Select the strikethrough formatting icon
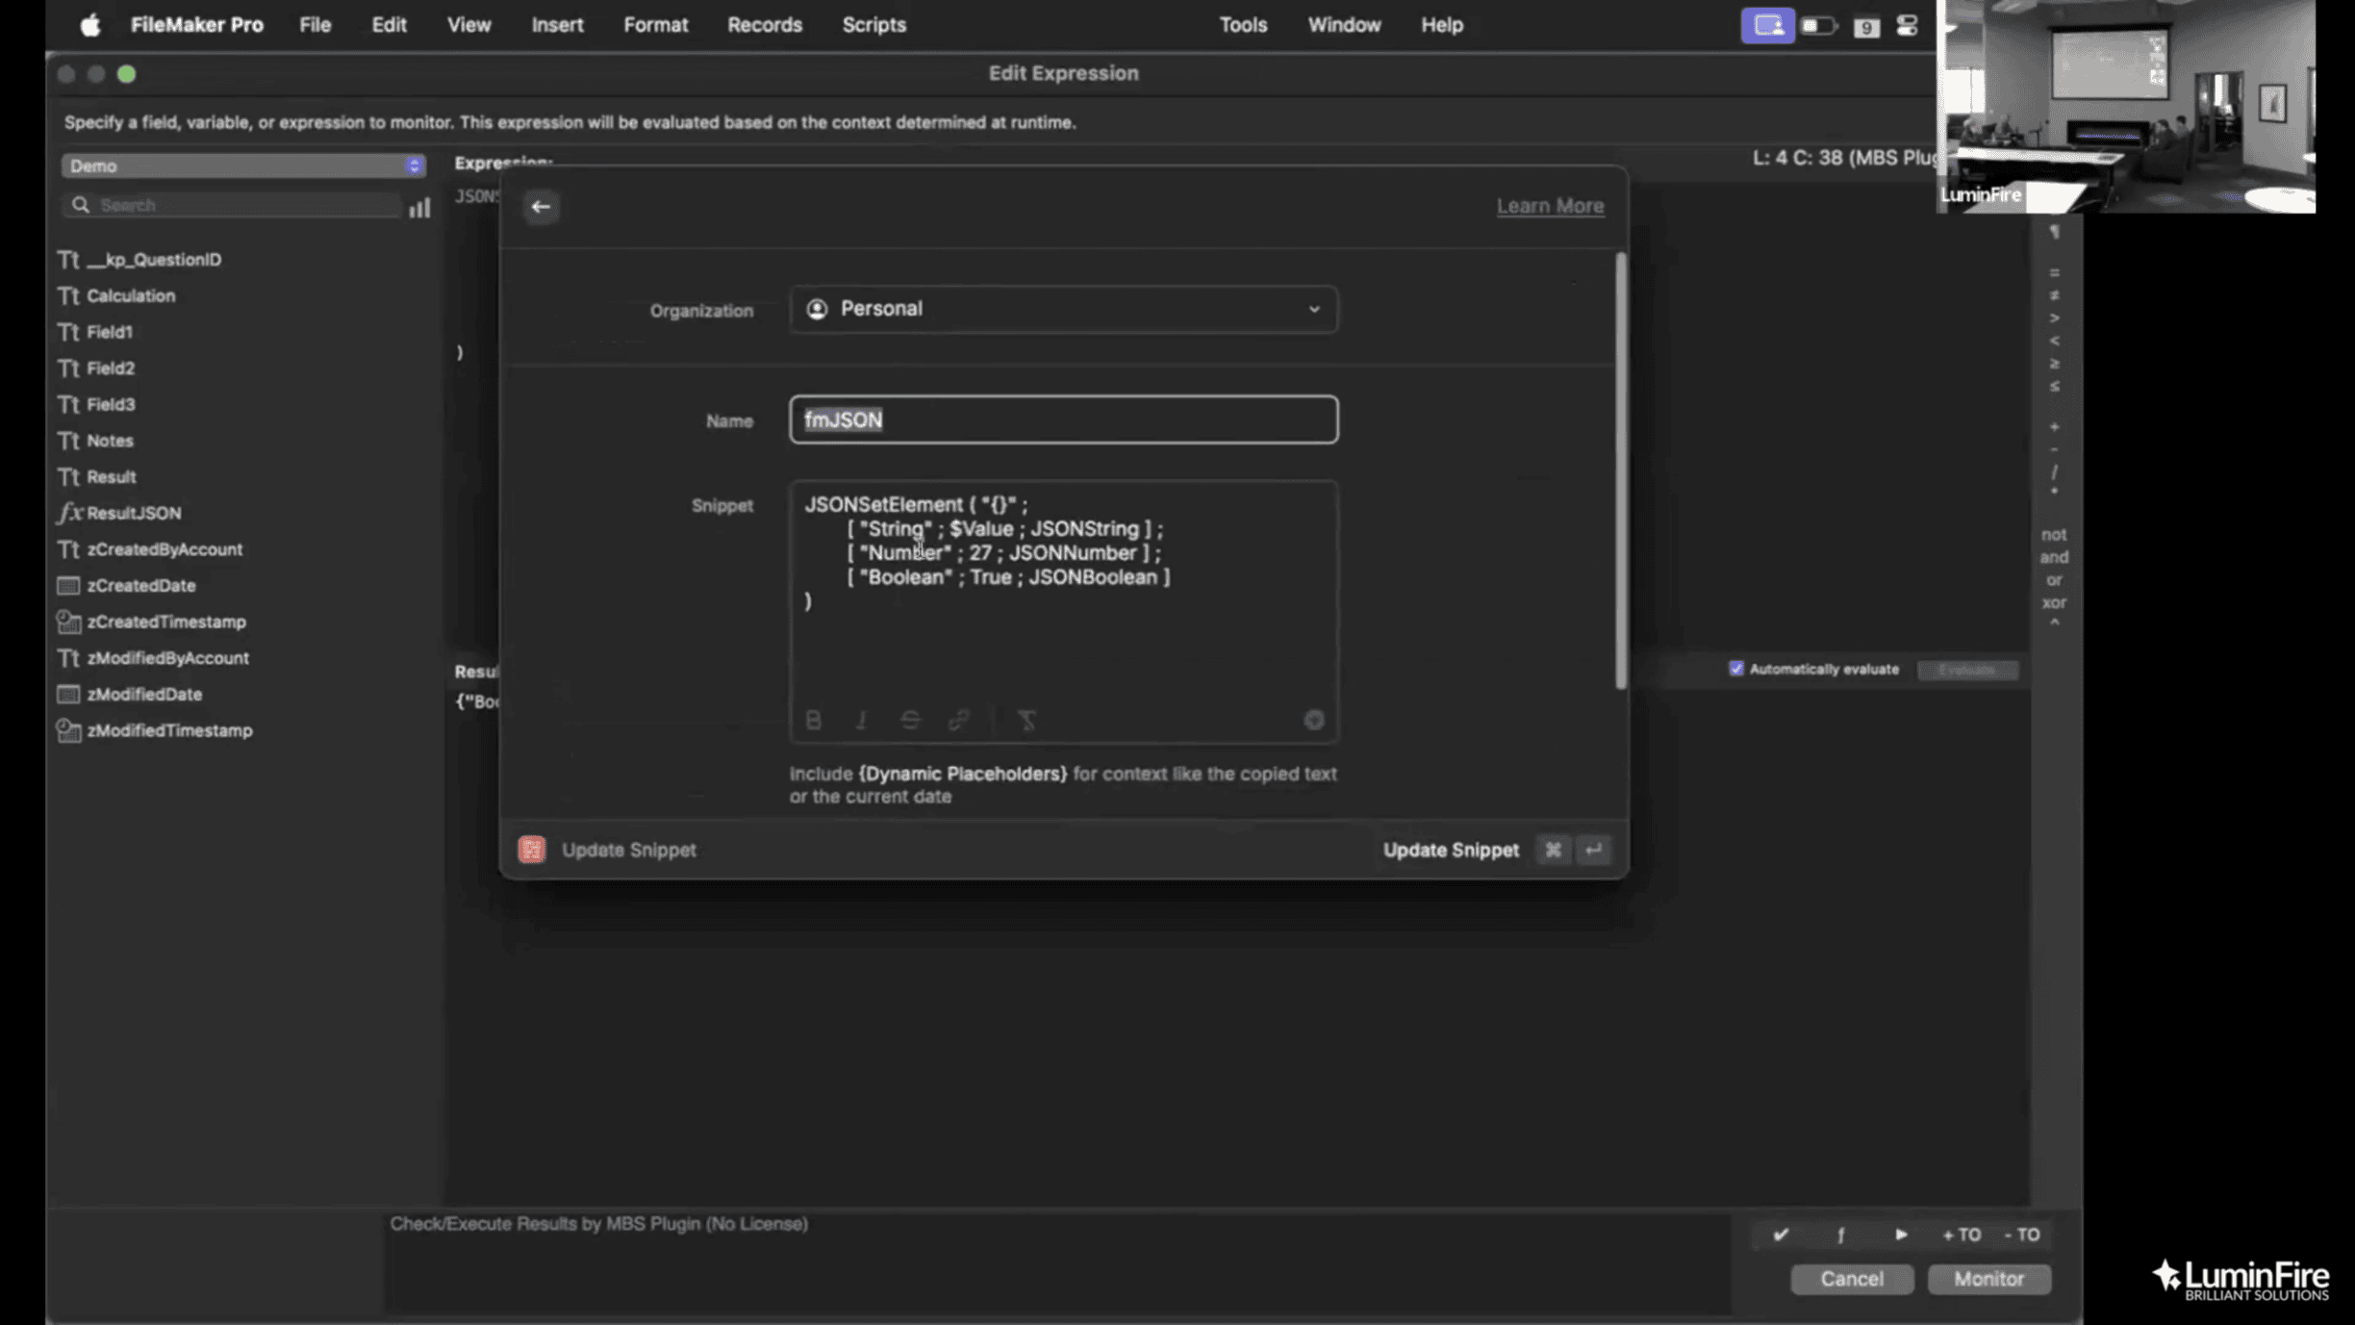The width and height of the screenshot is (2355, 1325). point(910,720)
